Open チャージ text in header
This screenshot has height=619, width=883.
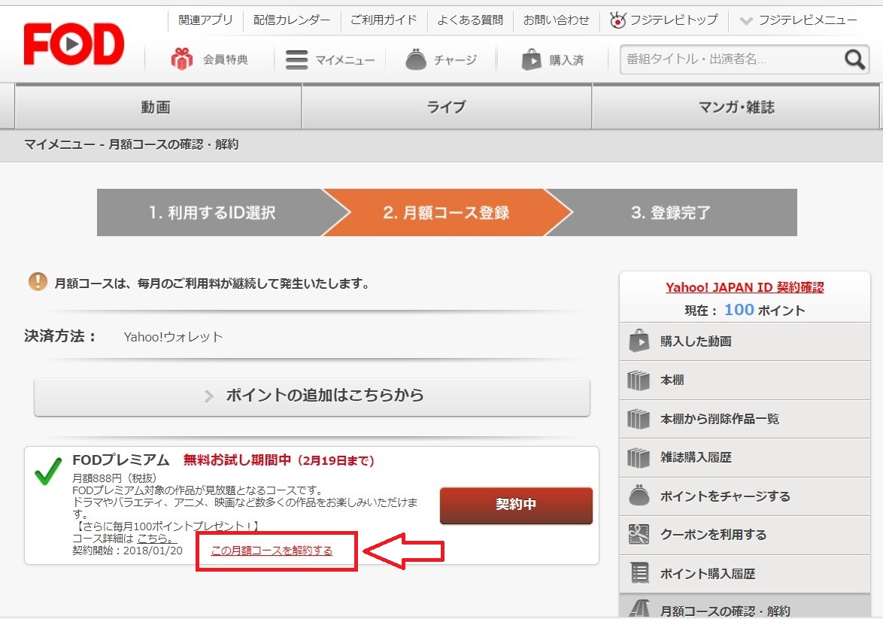click(x=455, y=59)
